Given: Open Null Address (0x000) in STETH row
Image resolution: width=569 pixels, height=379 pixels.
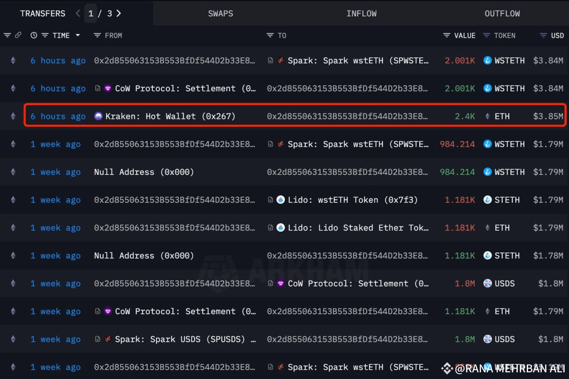Looking at the screenshot, I should pos(144,256).
